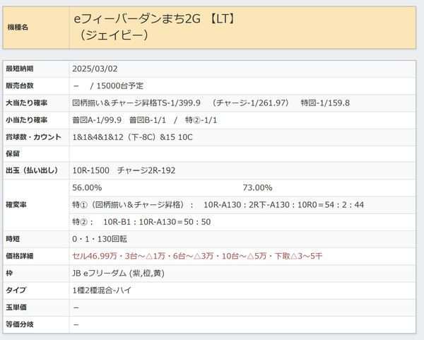
Task: Select the 小当たり確率 label
Action: (27, 120)
